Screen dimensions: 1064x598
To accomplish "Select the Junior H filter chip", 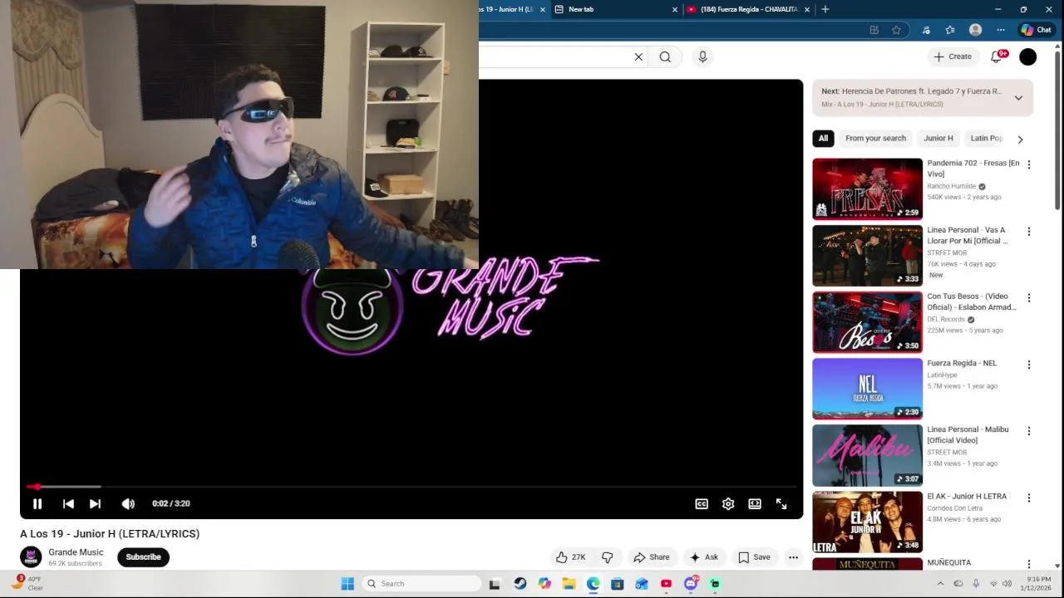I will click(938, 139).
